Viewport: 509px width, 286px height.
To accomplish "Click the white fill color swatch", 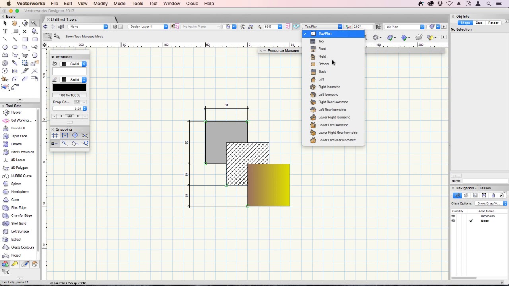I will coord(70,72).
